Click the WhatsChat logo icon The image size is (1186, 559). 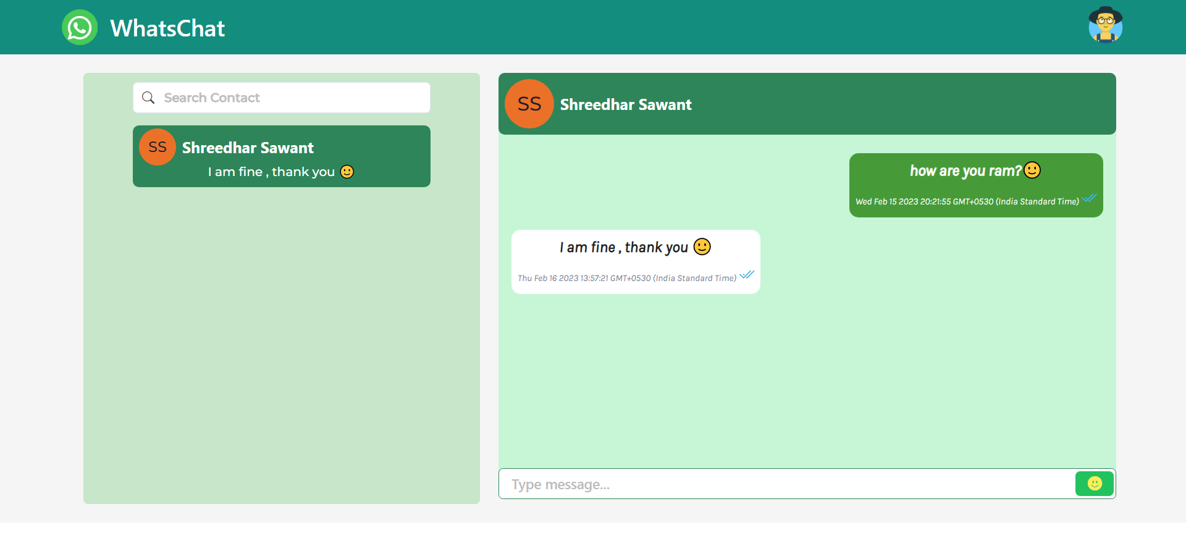(80, 27)
